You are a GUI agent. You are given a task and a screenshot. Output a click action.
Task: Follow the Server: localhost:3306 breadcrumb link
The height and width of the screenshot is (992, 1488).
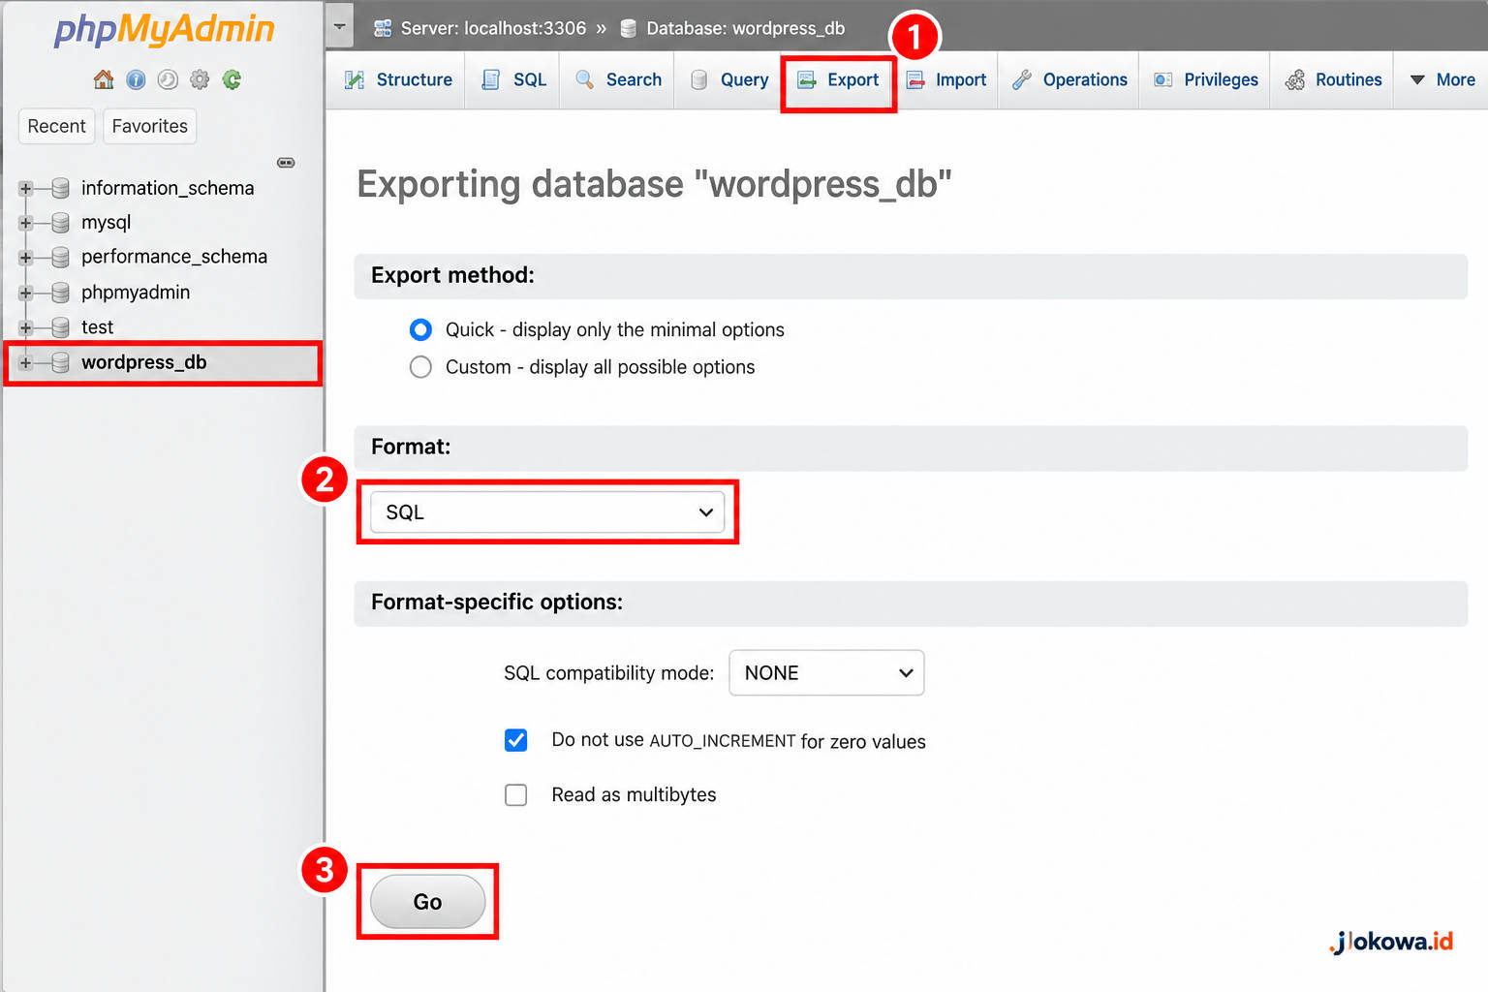point(493,28)
